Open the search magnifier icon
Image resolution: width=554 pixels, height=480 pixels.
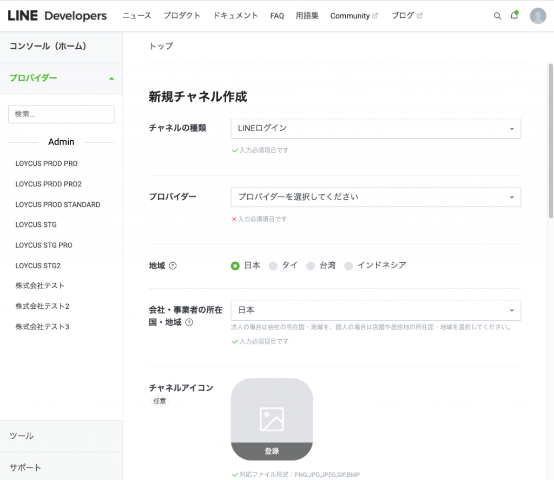tap(497, 16)
